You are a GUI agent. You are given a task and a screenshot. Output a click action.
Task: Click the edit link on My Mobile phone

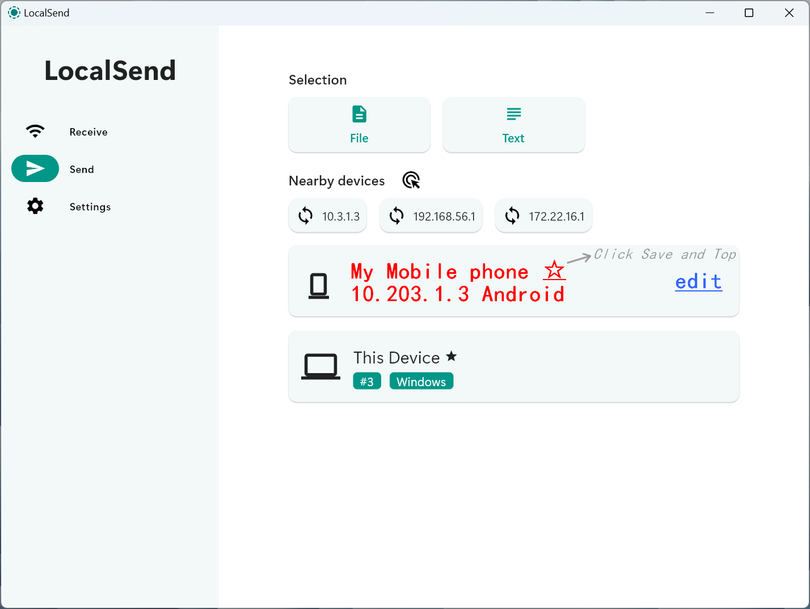698,281
